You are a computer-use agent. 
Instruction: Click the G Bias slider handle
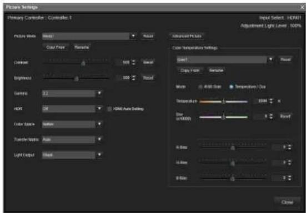233,163
